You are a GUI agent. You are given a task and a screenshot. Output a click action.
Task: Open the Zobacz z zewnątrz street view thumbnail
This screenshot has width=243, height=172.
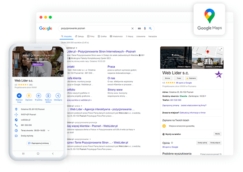click(208, 63)
